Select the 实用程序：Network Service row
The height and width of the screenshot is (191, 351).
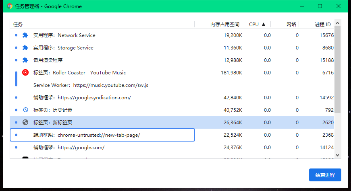(x=172, y=35)
